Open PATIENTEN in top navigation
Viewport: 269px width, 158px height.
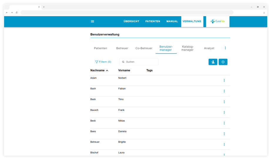coord(153,21)
